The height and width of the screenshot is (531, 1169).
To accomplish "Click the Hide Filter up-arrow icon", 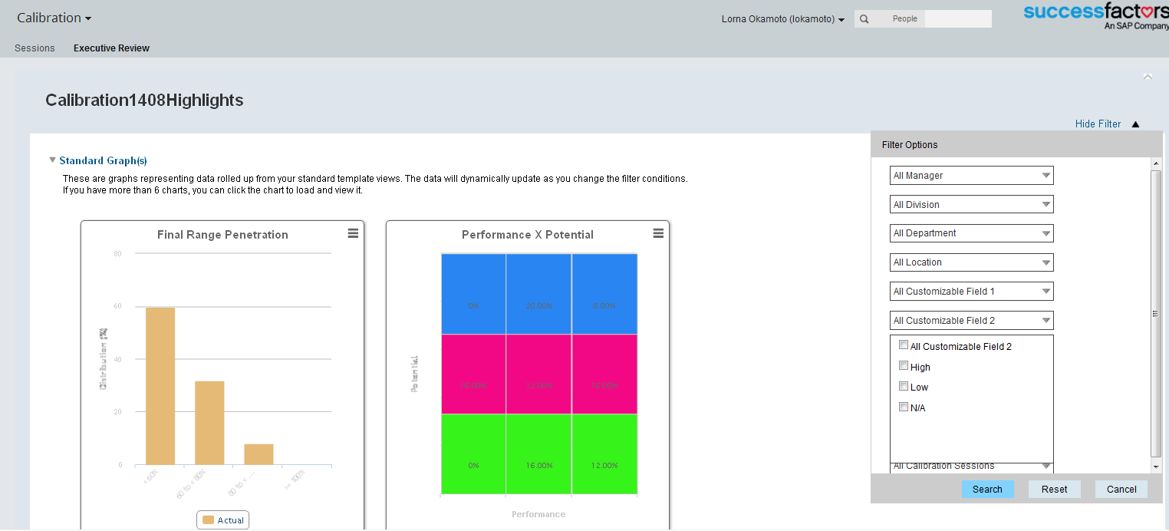I will point(1136,124).
